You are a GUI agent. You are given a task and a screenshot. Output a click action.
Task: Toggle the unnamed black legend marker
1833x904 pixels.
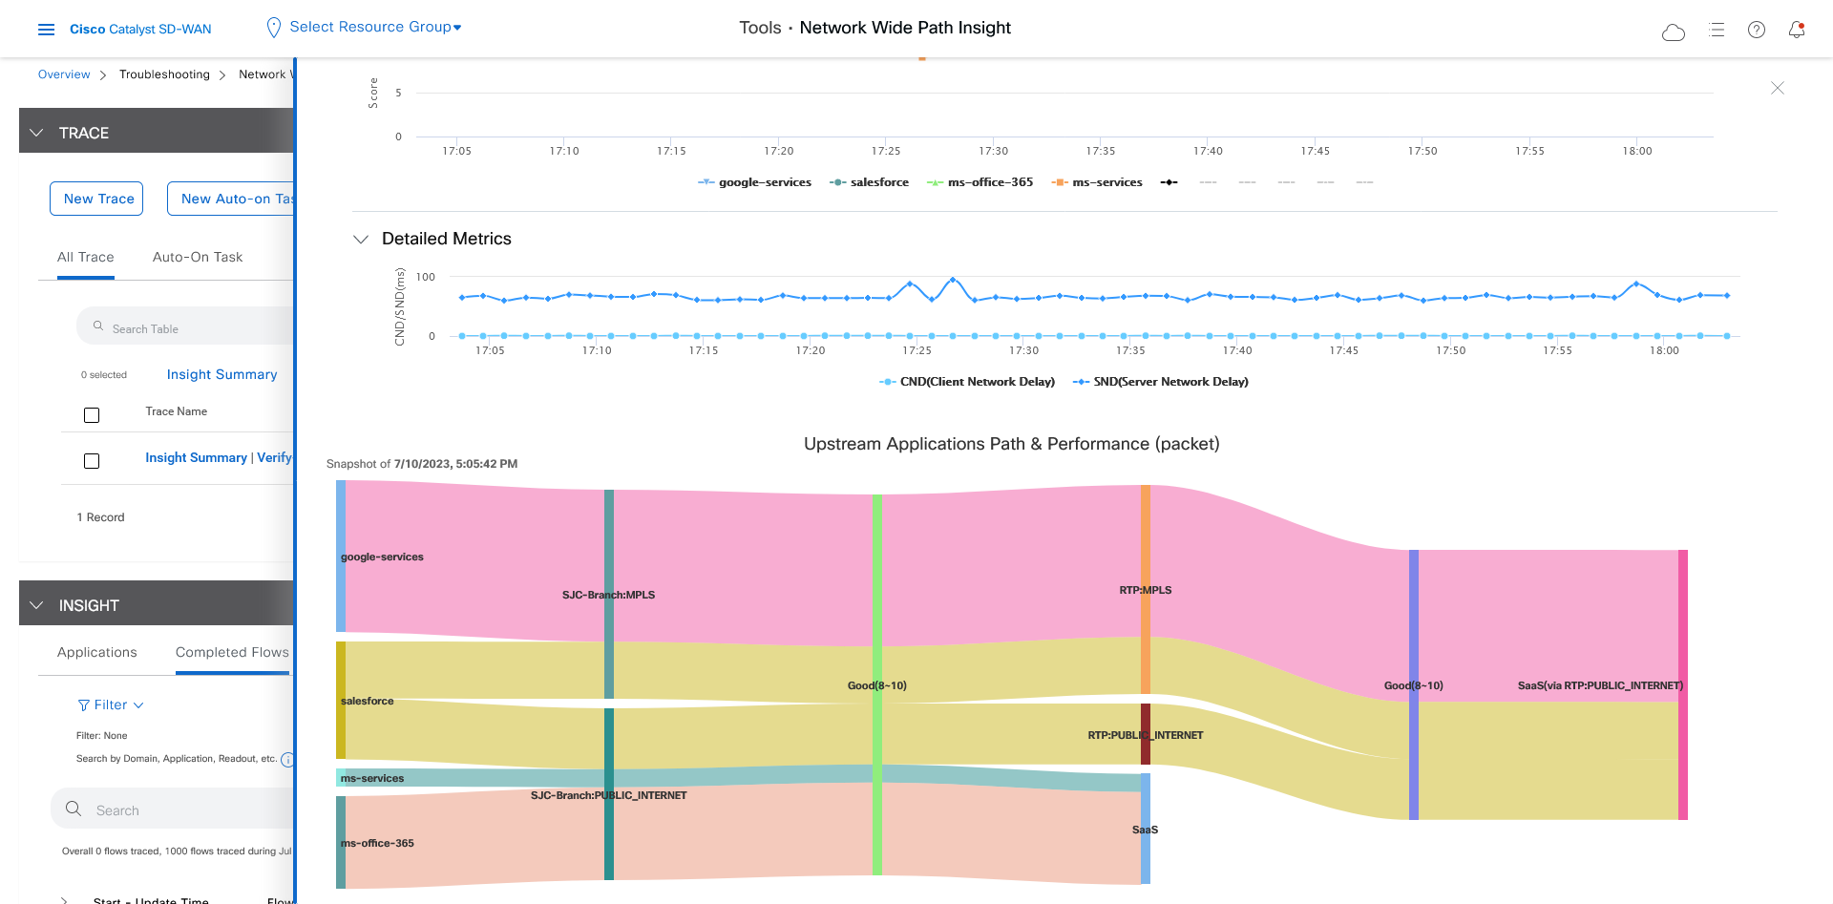(1169, 182)
